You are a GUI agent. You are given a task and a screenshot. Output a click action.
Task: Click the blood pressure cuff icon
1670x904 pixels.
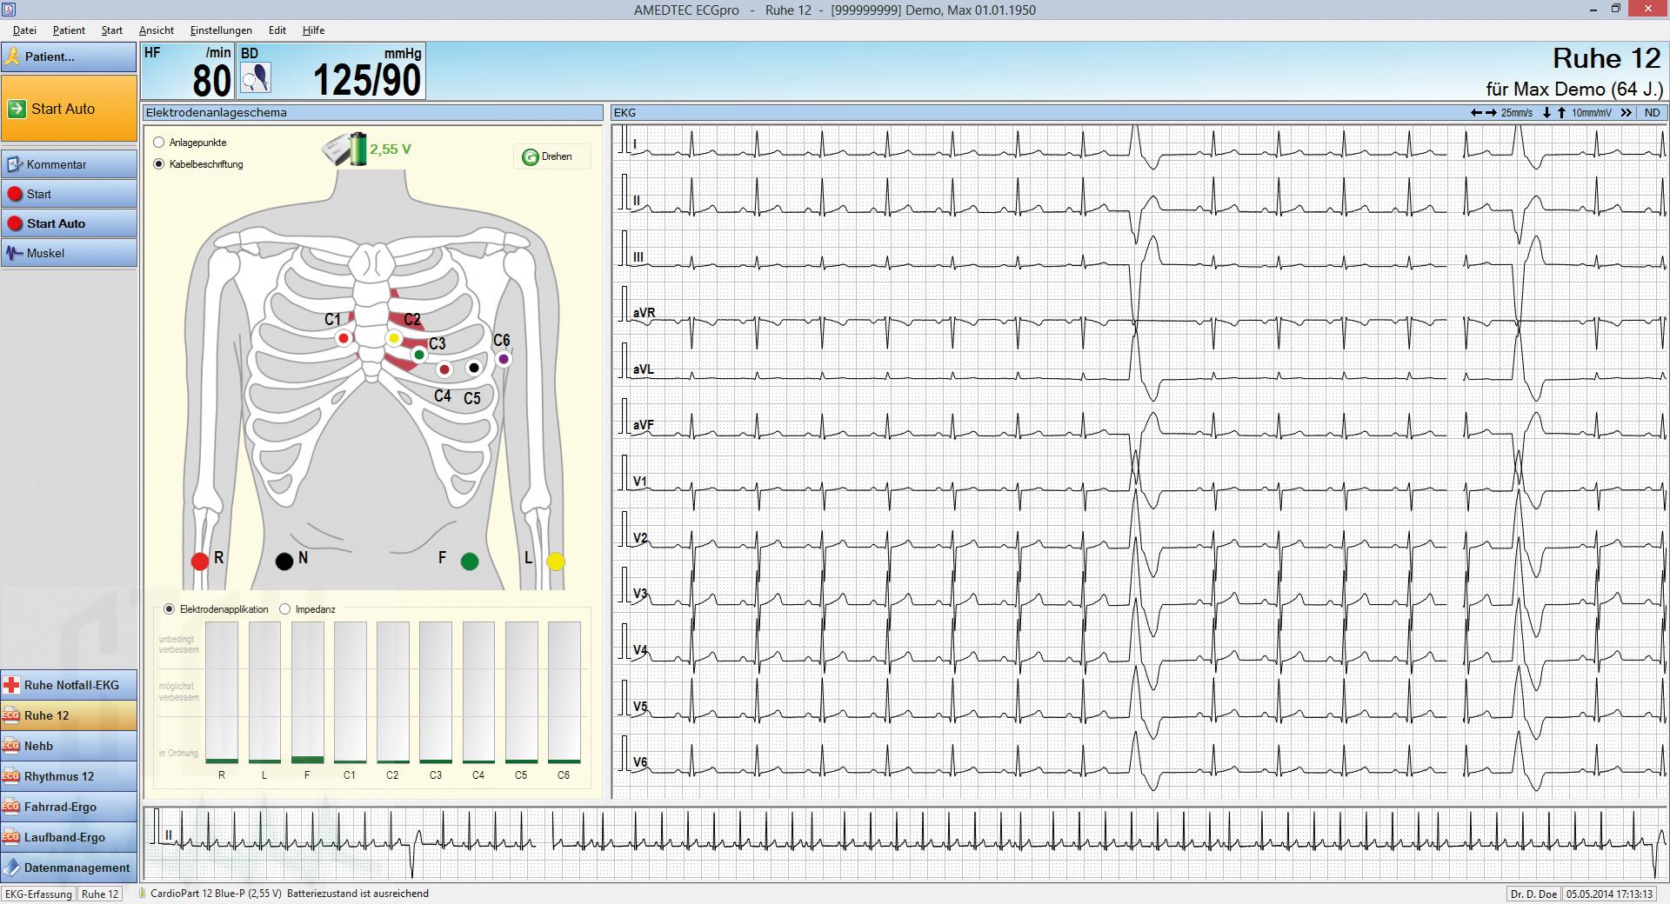point(256,78)
